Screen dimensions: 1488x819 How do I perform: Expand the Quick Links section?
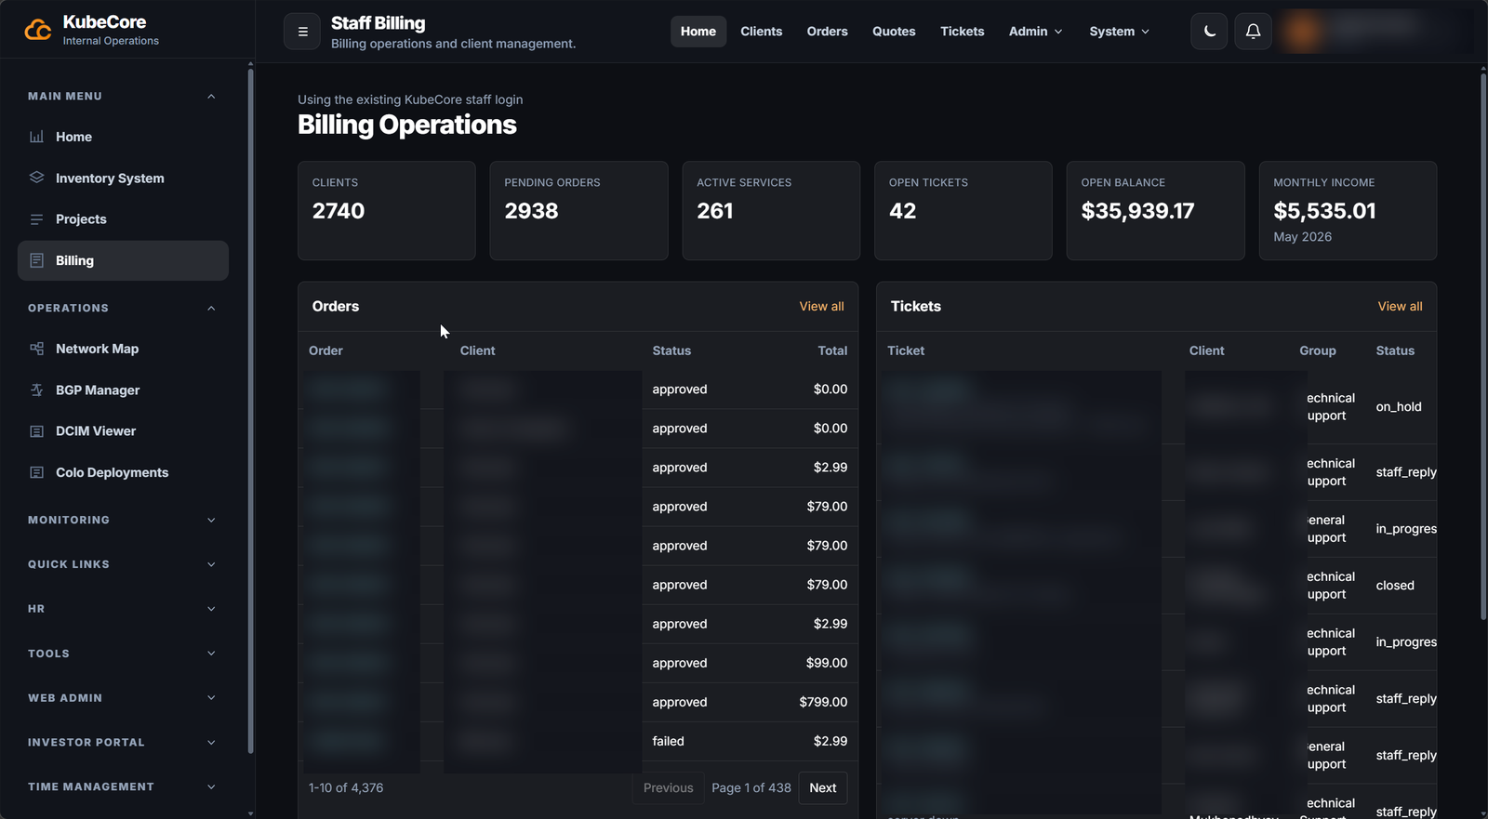click(x=211, y=564)
